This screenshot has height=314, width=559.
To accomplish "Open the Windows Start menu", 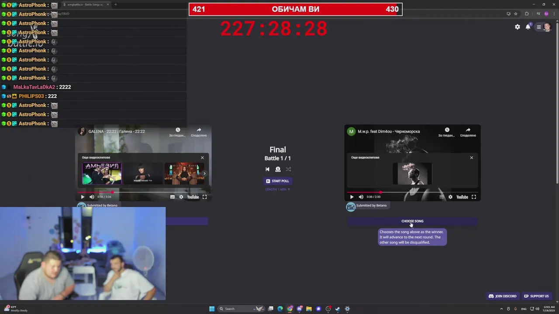I will coord(212,309).
